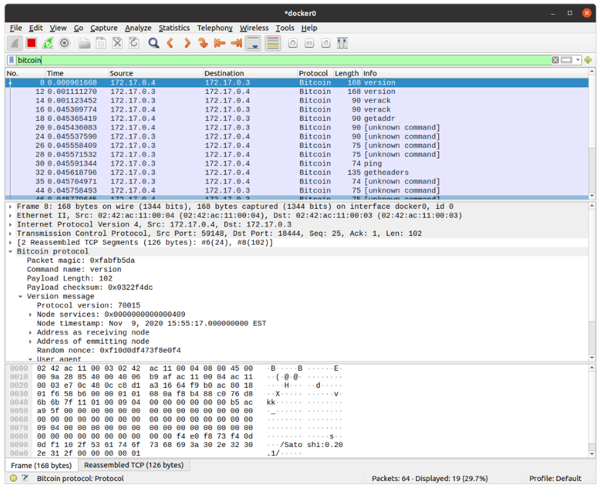Open capture options gear icon
601x488 pixels.
click(64, 43)
